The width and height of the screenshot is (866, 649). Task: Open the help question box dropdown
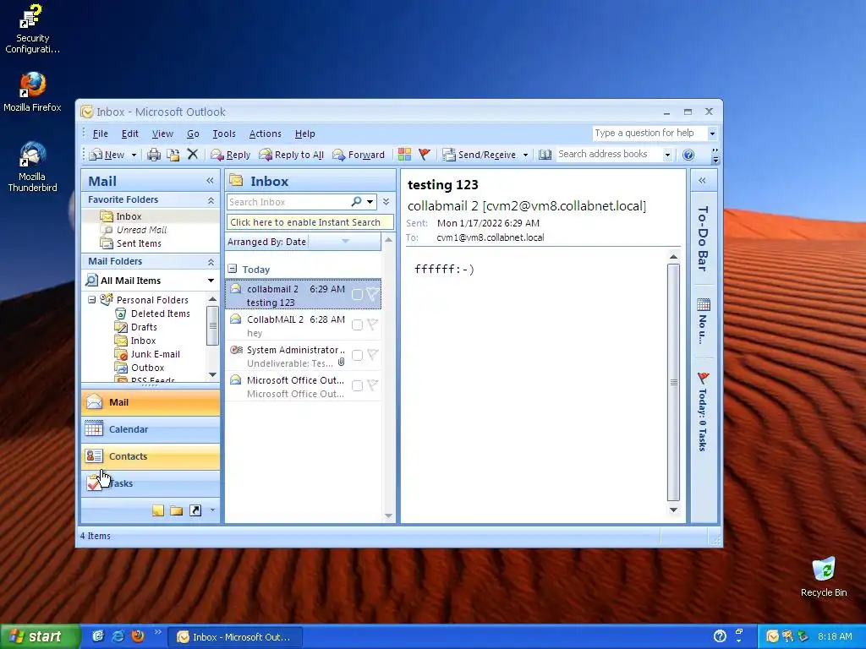[712, 134]
